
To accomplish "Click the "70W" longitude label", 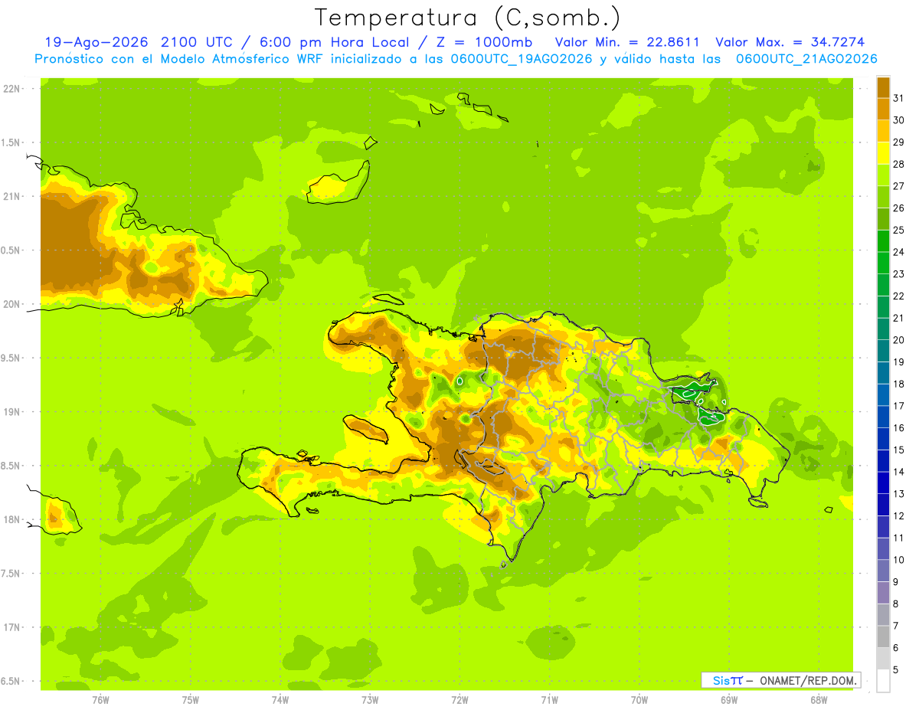I will tap(639, 699).
